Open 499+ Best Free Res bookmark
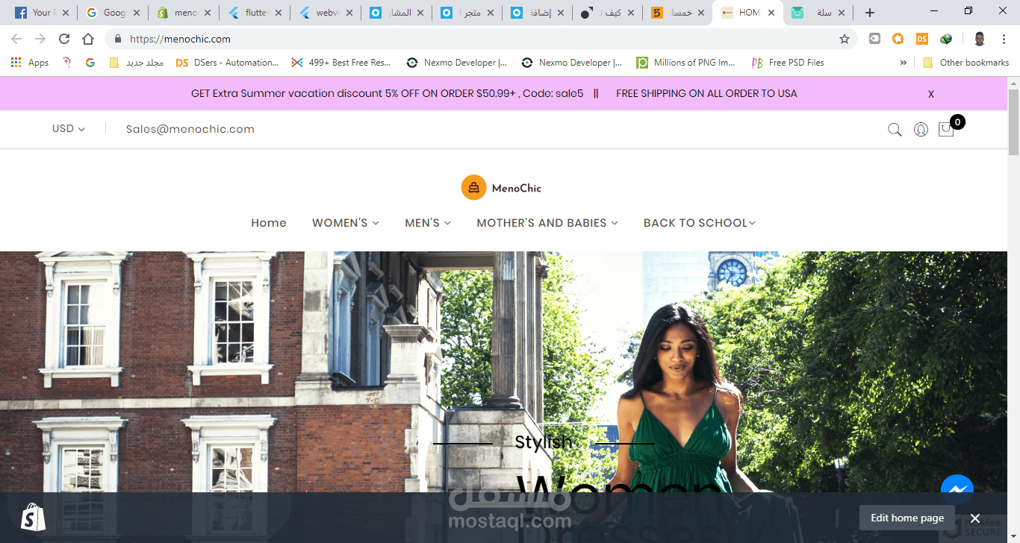 [x=341, y=63]
